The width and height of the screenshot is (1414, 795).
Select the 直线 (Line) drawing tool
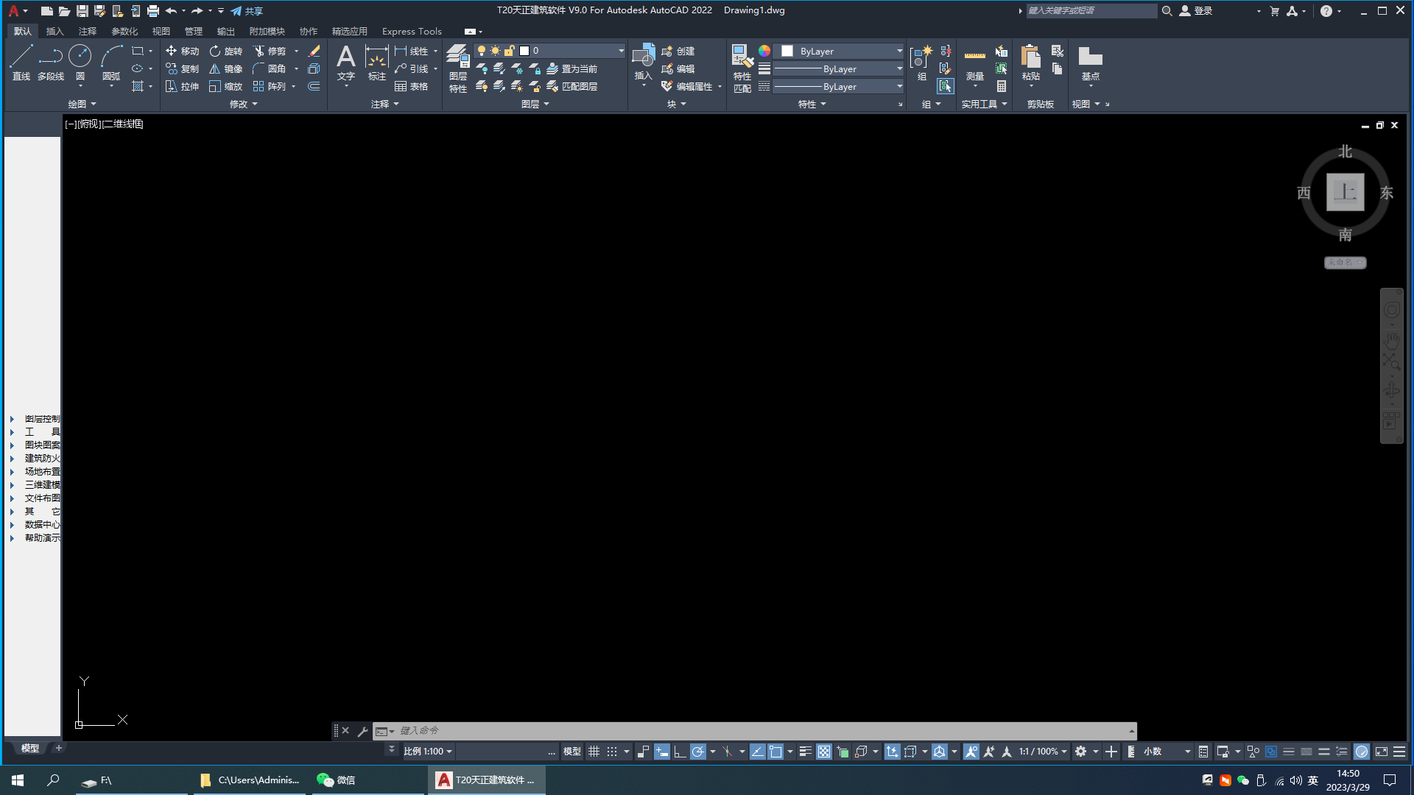click(21, 63)
